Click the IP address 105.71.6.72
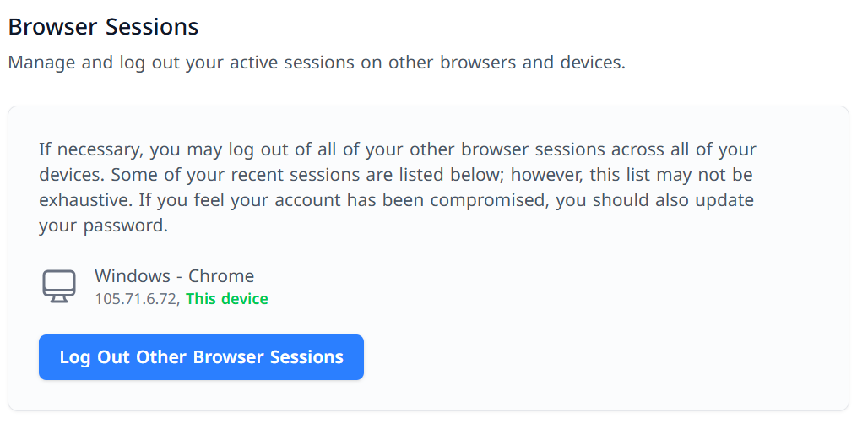The image size is (857, 424). tap(135, 299)
